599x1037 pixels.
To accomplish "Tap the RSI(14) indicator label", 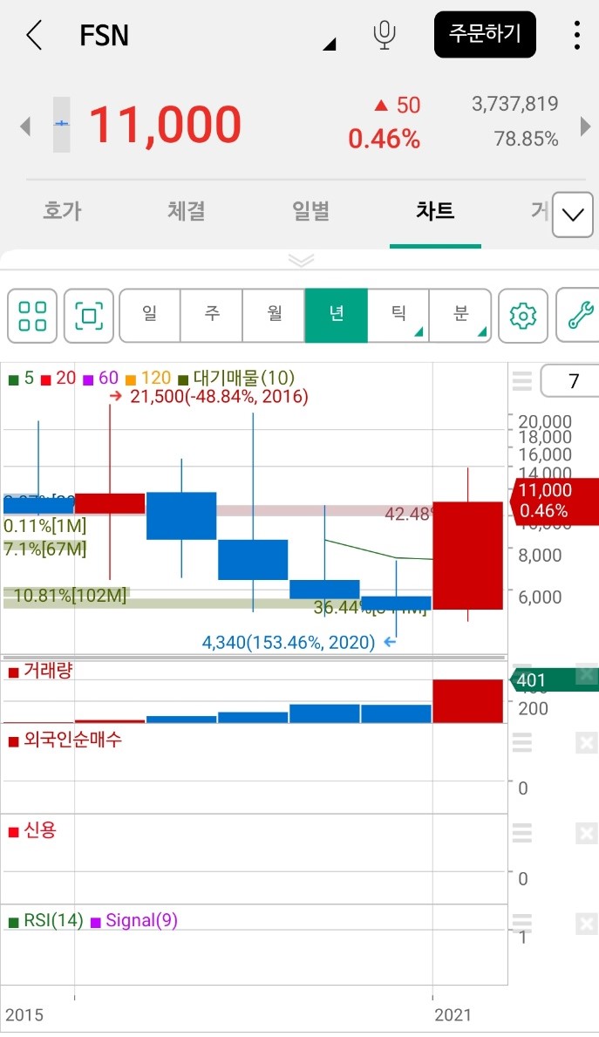I will point(45,921).
